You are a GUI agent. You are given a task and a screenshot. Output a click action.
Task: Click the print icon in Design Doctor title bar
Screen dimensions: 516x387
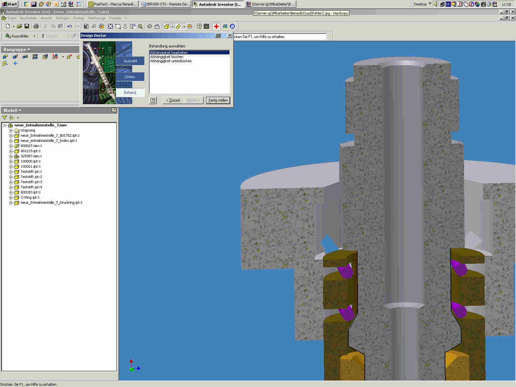point(218,35)
